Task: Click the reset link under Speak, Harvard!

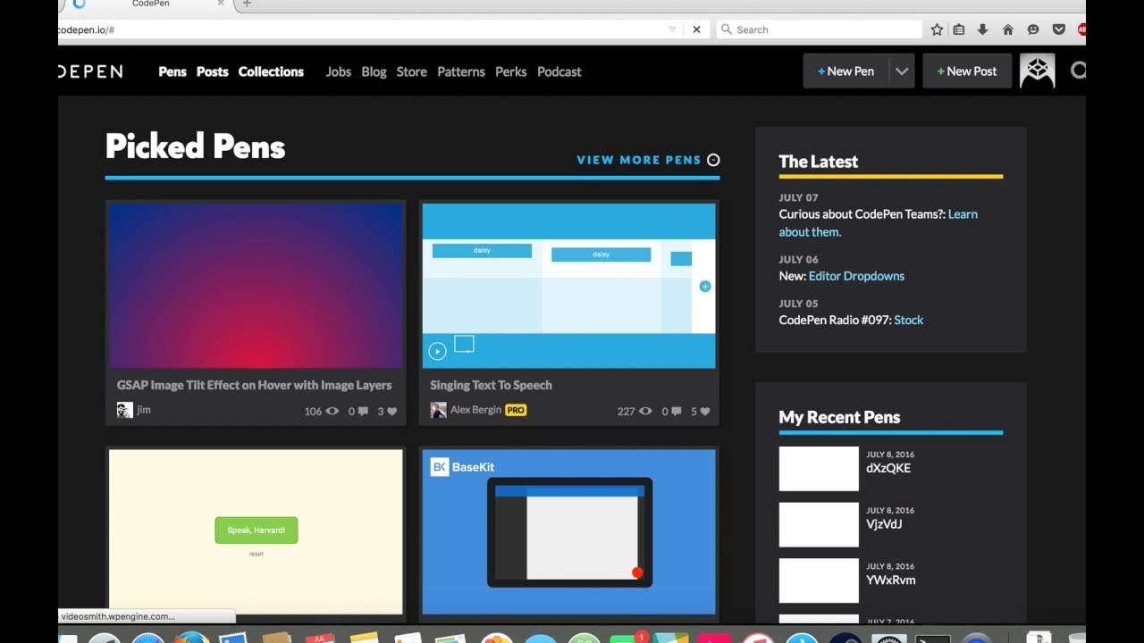Action: [257, 554]
